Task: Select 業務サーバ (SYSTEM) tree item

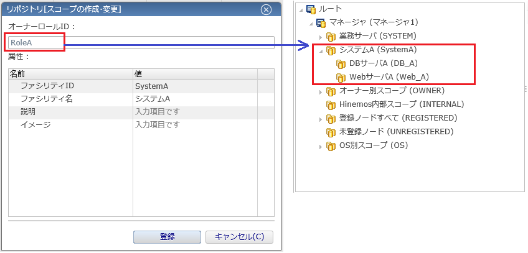Action: [378, 35]
